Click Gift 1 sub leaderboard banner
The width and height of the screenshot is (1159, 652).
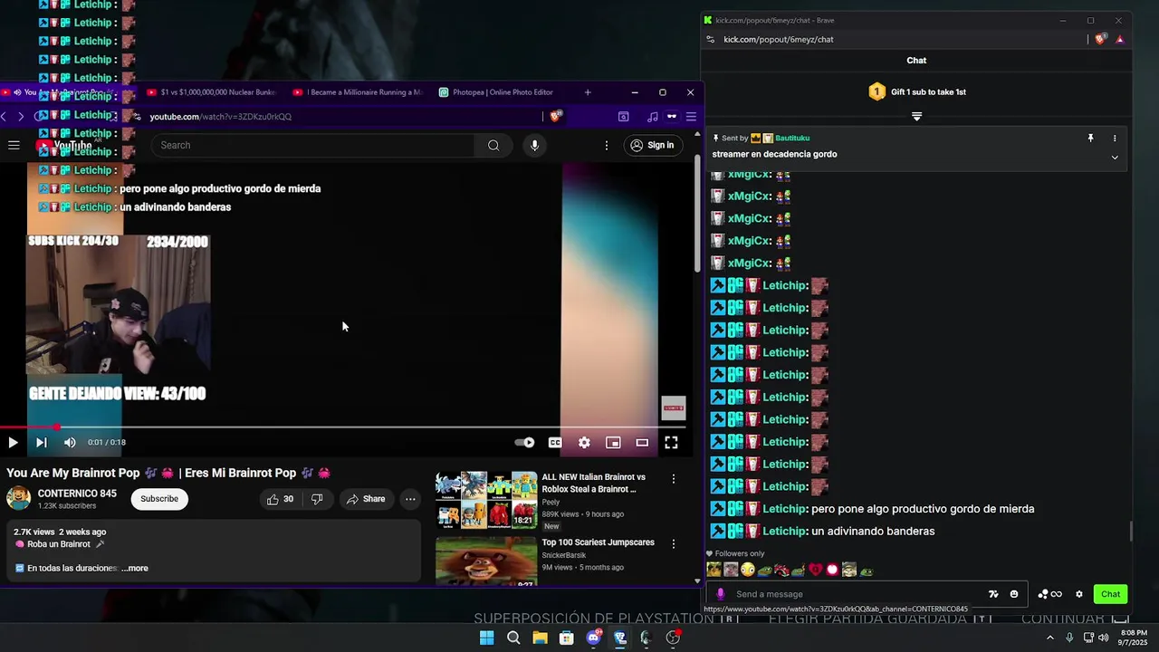[x=916, y=92]
